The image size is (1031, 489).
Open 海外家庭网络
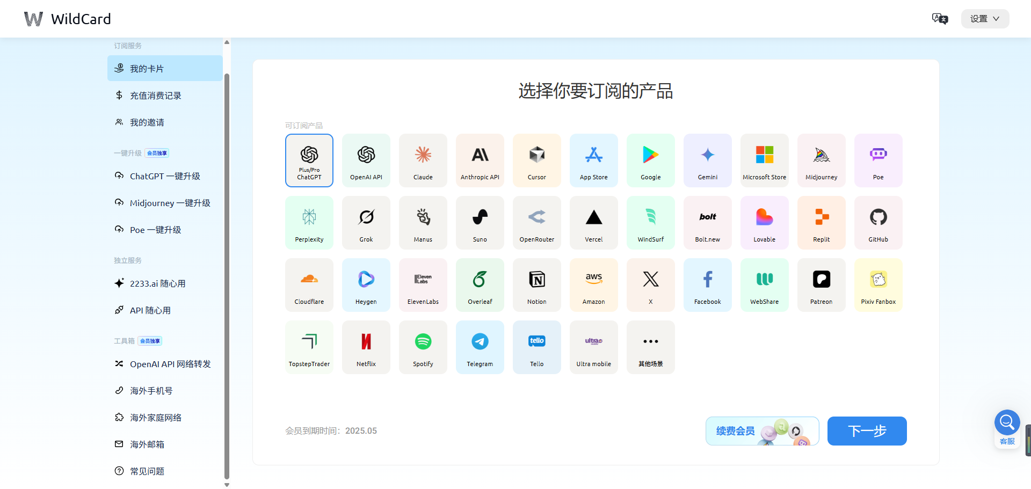[x=165, y=417]
